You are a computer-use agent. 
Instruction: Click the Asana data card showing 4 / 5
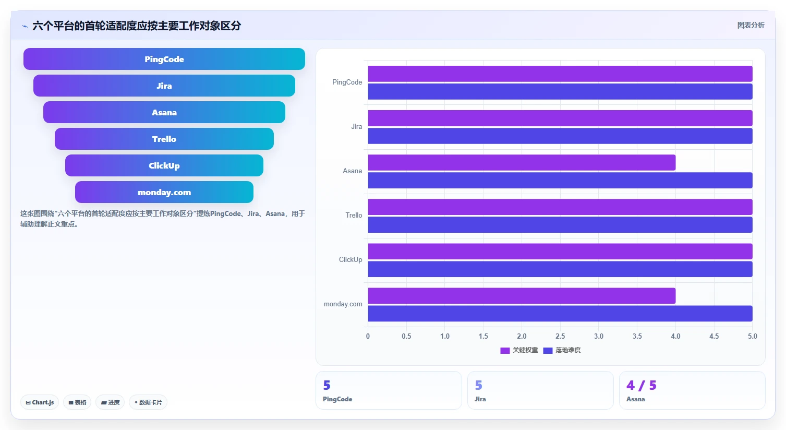click(692, 390)
